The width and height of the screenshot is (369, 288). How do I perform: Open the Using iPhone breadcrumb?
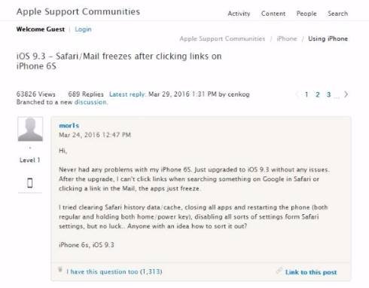click(328, 38)
